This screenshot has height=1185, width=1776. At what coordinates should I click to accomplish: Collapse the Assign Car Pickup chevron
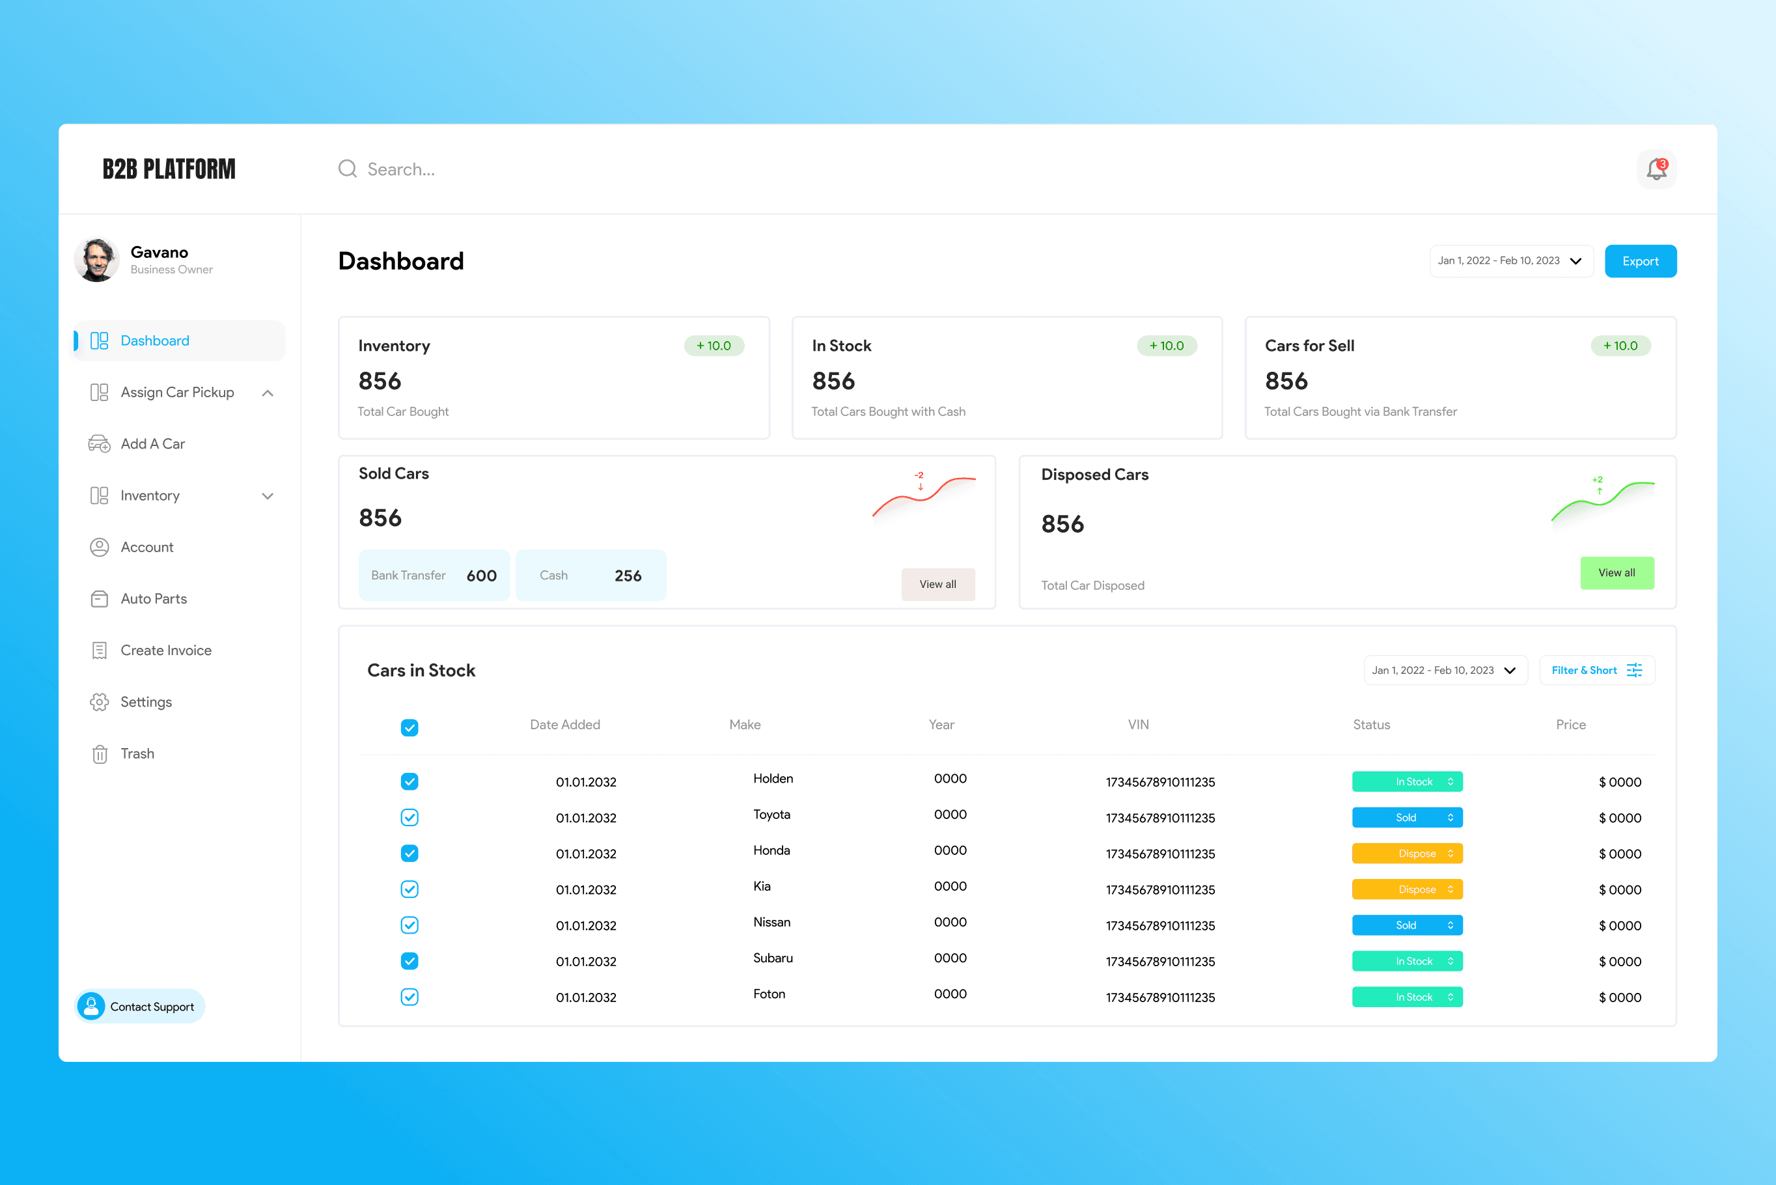coord(268,393)
